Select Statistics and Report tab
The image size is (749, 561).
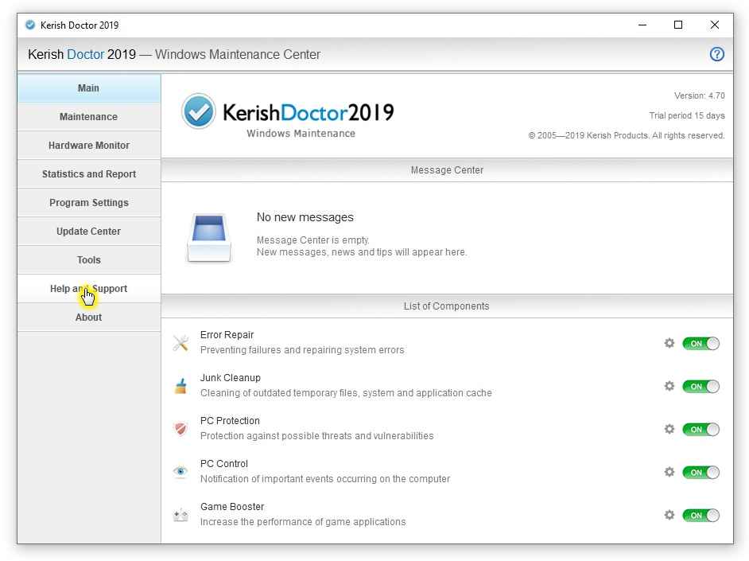click(x=88, y=174)
